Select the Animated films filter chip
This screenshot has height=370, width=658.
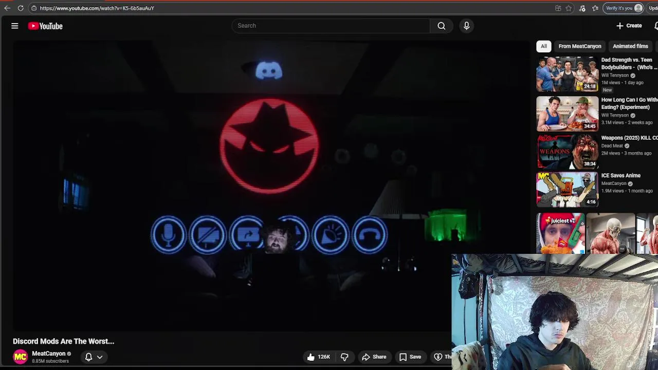(x=630, y=46)
